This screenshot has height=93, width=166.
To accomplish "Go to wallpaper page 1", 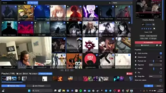I will tap(66, 70).
